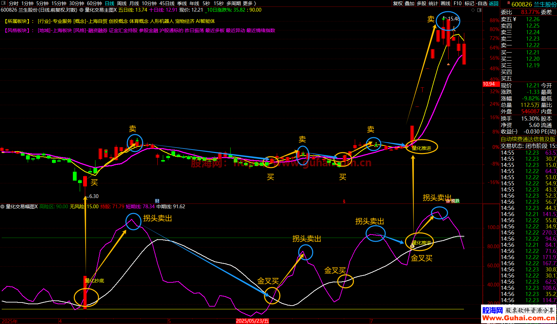Screen dimensions: 557x324
Task: Click the 自动续费通达信普及版 link
Action: pyautogui.click(x=528, y=139)
